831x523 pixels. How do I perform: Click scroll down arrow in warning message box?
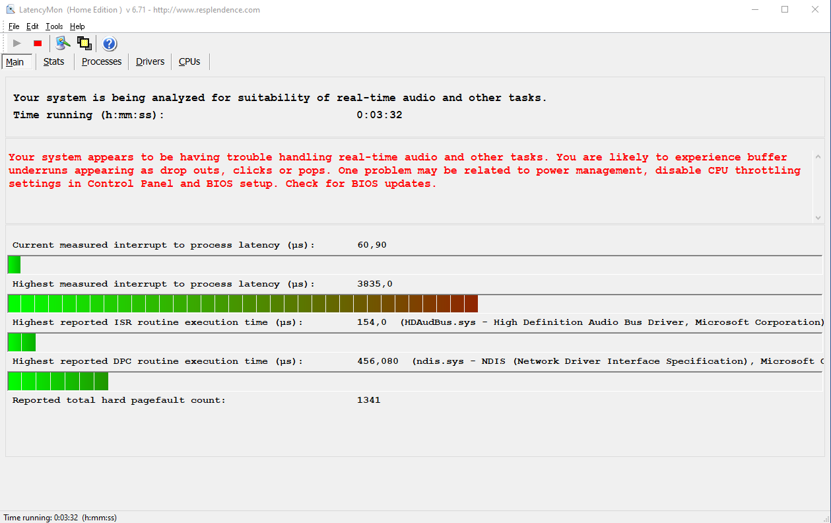[x=818, y=217]
